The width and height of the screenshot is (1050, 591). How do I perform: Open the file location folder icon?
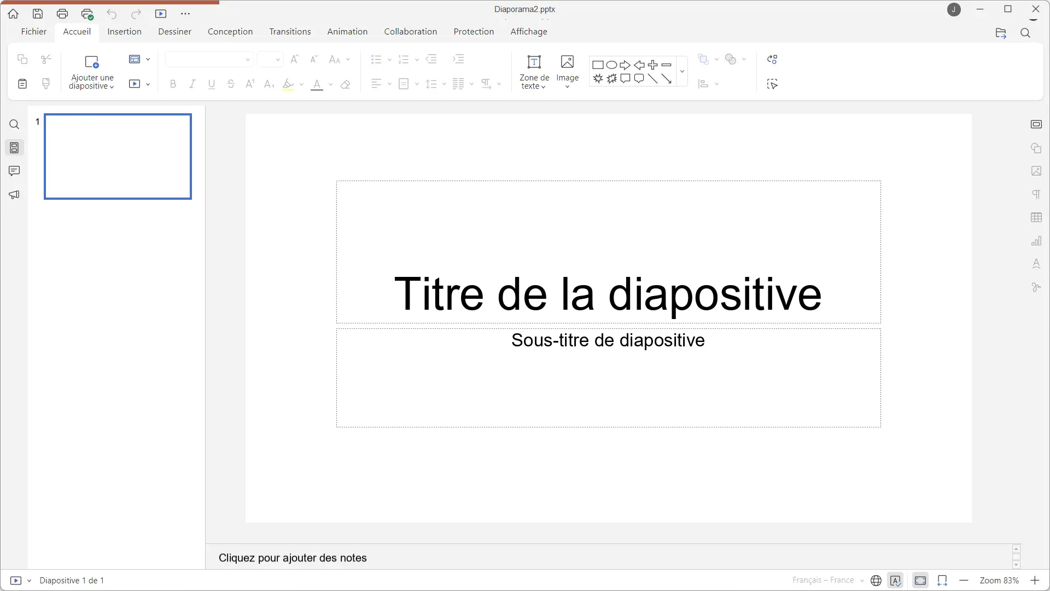coord(1001,33)
